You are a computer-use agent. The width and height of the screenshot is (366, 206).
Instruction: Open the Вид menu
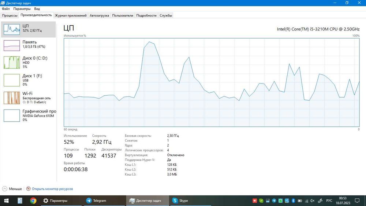tap(37, 9)
